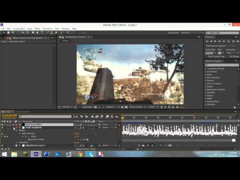
Task: Collapse the Effects group in timeline
Action: pos(16,130)
